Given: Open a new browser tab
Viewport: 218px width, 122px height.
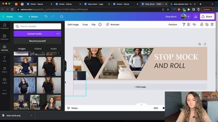Looking at the screenshot, I should [x=200, y=4].
